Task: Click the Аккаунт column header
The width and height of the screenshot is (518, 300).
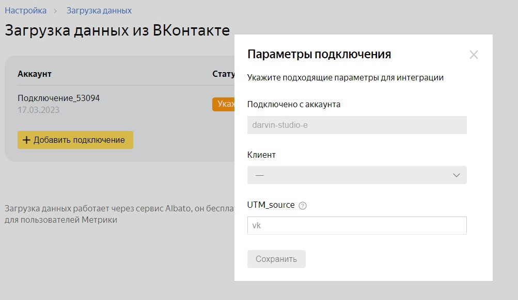Action: coord(35,74)
